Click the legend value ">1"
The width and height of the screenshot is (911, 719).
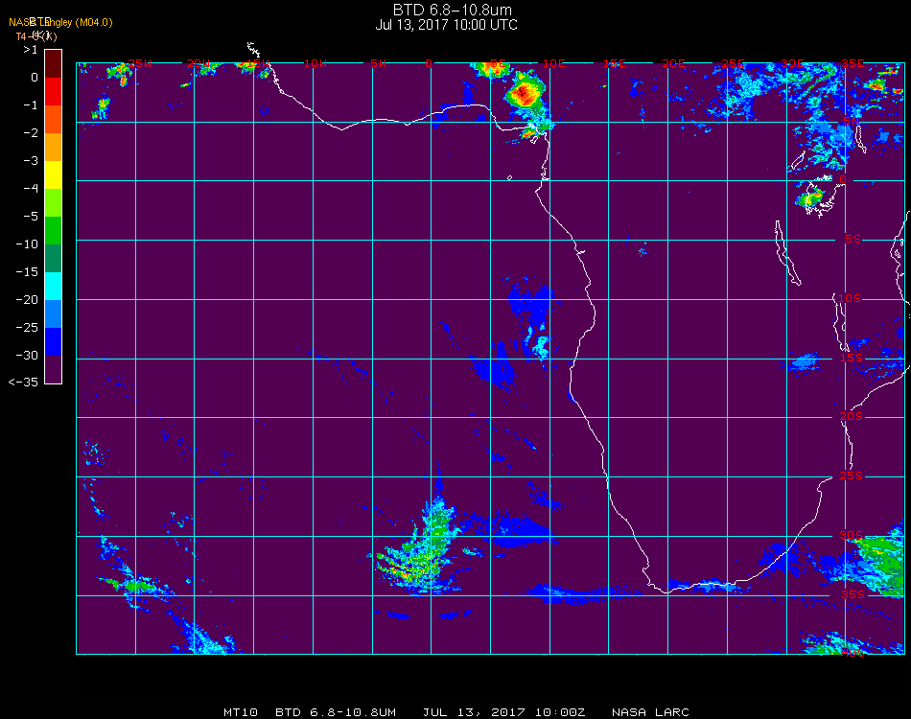(x=31, y=50)
